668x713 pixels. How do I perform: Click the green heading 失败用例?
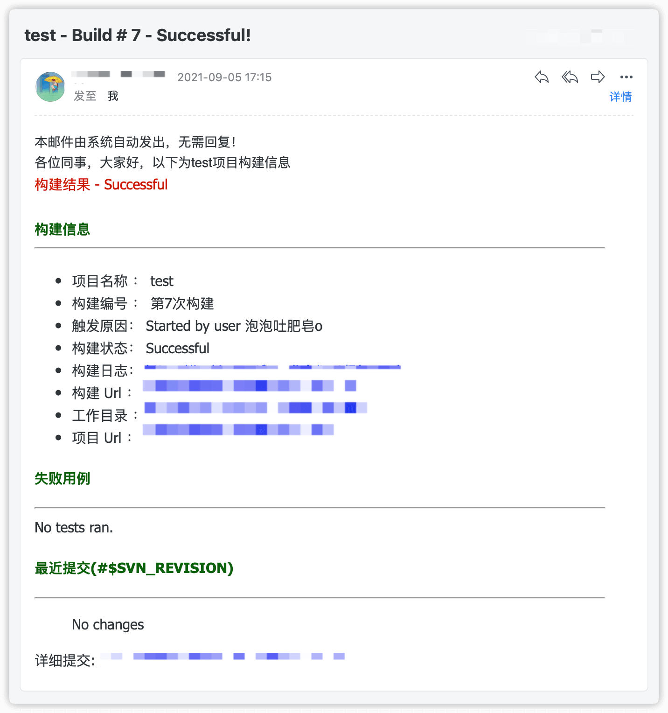[x=63, y=478]
